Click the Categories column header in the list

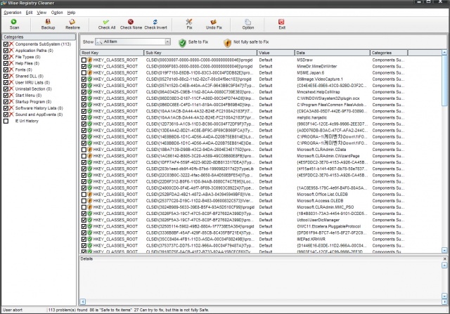click(x=389, y=53)
